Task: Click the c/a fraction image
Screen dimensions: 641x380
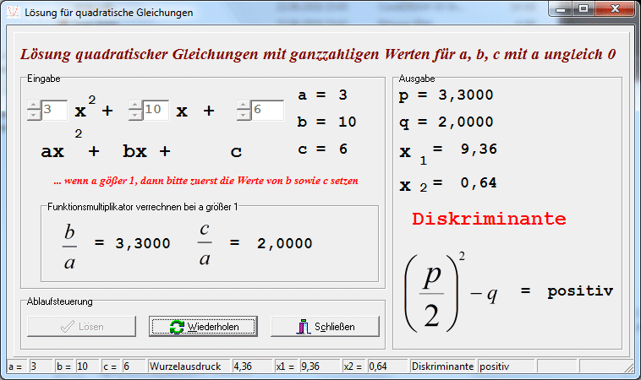Action: [x=205, y=244]
